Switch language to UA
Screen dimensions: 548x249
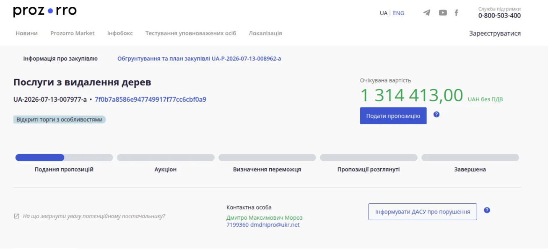[384, 13]
